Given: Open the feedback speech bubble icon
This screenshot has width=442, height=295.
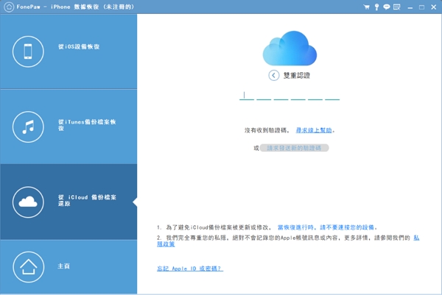Looking at the screenshot, I should click(x=387, y=7).
